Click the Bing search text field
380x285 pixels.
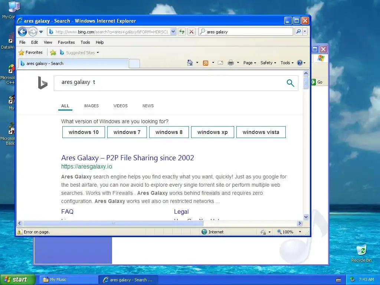point(170,83)
